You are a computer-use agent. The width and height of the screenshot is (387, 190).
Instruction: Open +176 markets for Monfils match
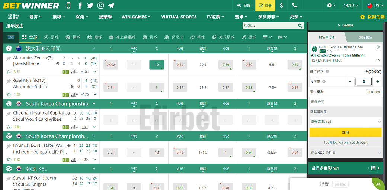(x=85, y=94)
